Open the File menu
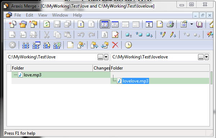The width and height of the screenshot is (216, 138). [18, 15]
